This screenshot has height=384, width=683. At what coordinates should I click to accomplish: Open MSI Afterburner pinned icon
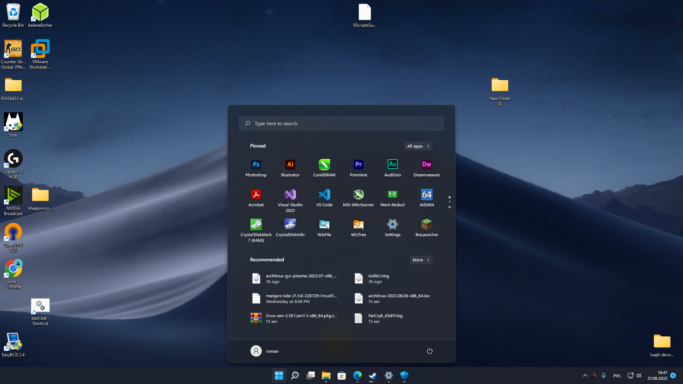tap(358, 198)
